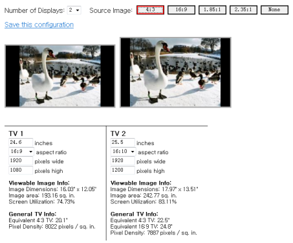This screenshot has height=243, width=293.
Task: Click the TV 1 heading
Action: point(16,133)
